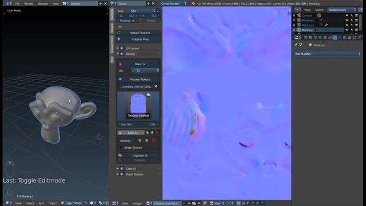This screenshot has height=206, width=366.
Task: Click the pin icon in properties context
Action: (x=296, y=45)
